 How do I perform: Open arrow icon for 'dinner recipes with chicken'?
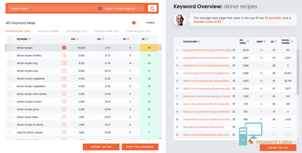64,94
